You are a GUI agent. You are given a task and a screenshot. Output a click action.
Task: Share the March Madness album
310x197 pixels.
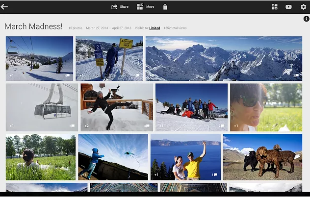point(120,7)
